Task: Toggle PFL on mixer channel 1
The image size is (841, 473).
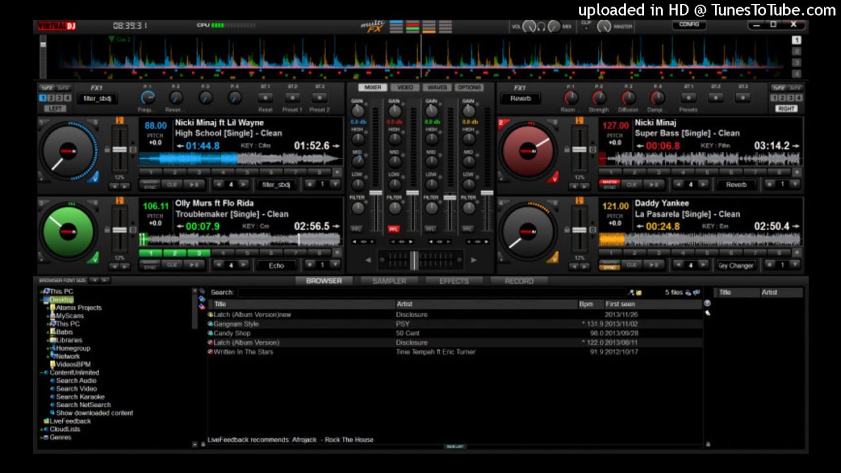Action: [356, 229]
